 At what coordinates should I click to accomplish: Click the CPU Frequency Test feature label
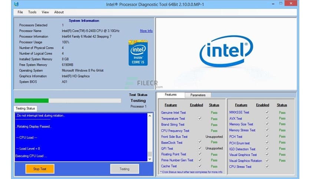pyautogui.click(x=175, y=131)
